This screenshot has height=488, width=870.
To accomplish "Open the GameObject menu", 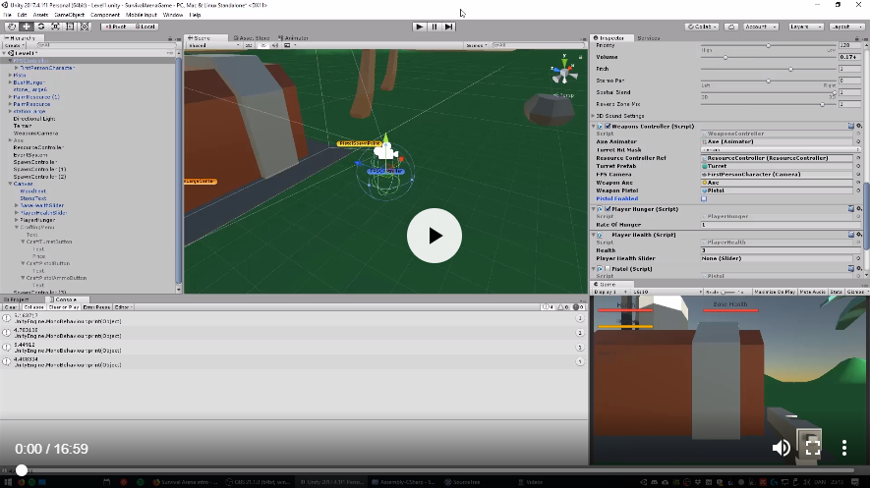I will tap(69, 16).
